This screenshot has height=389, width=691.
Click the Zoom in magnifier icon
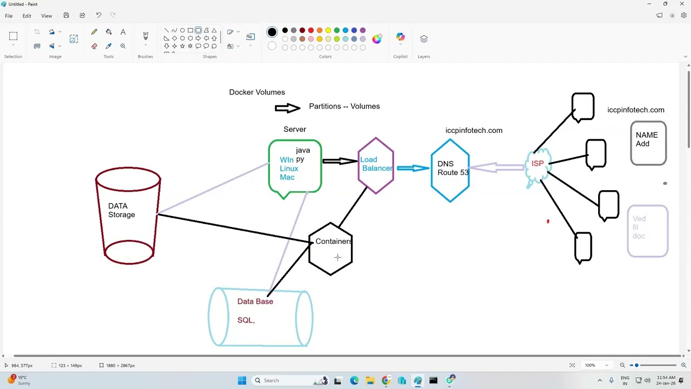pos(683,365)
